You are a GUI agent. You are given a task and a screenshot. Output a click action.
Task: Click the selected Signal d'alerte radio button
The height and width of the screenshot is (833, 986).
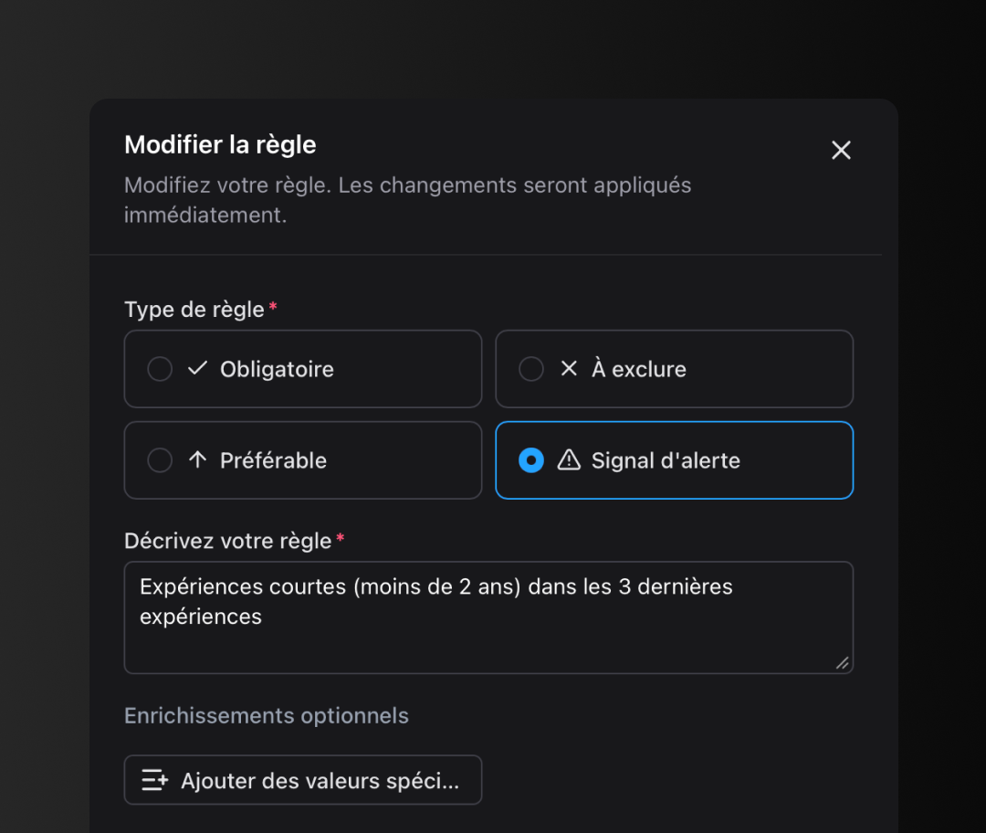pos(531,460)
